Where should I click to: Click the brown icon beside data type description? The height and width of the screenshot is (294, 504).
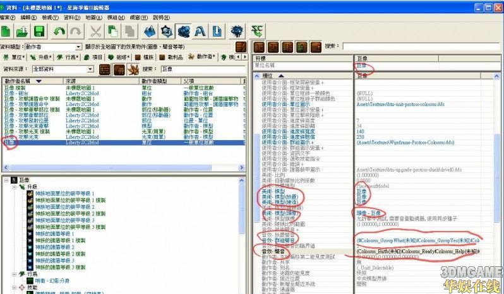(x=241, y=47)
